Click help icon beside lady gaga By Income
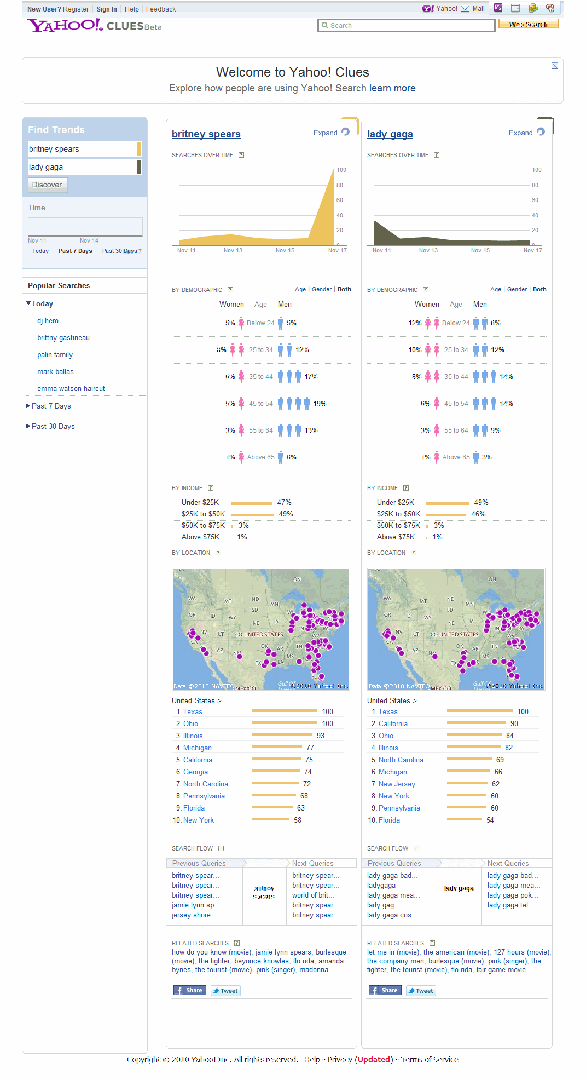 [x=406, y=488]
